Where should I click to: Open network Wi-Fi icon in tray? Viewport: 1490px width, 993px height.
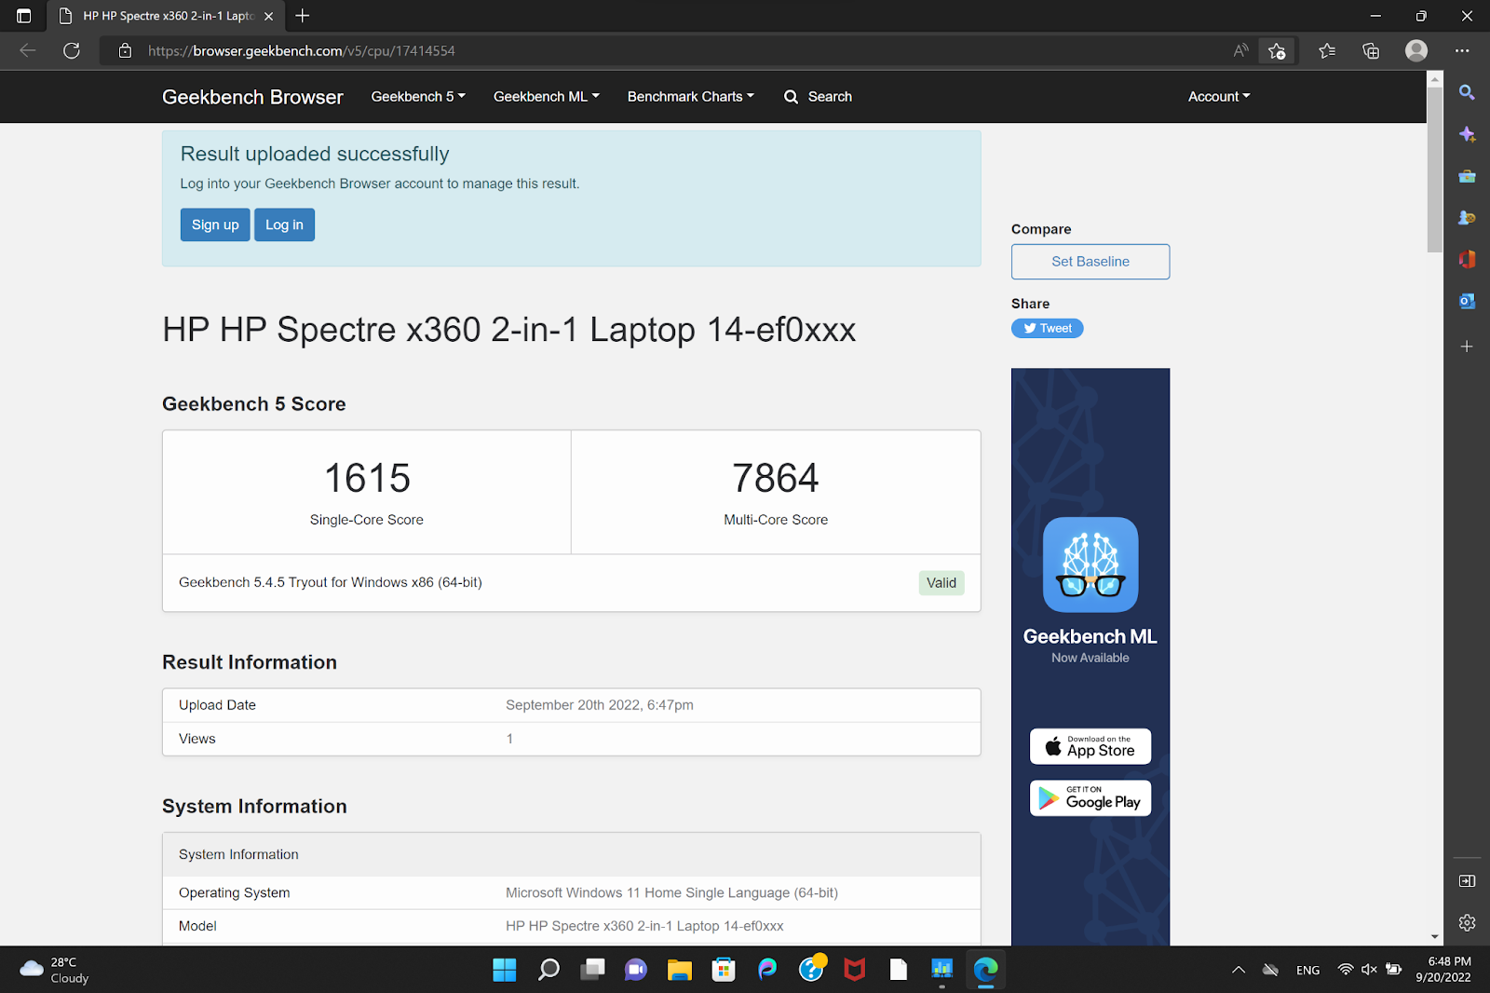[x=1346, y=970]
